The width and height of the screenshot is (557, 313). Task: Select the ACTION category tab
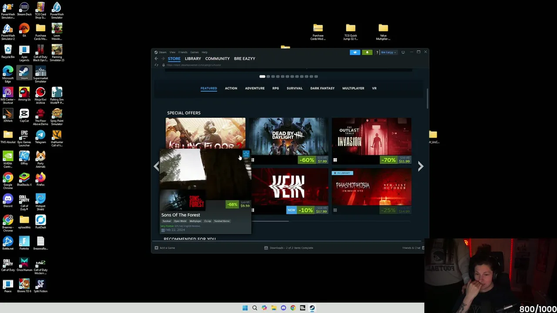231,88
